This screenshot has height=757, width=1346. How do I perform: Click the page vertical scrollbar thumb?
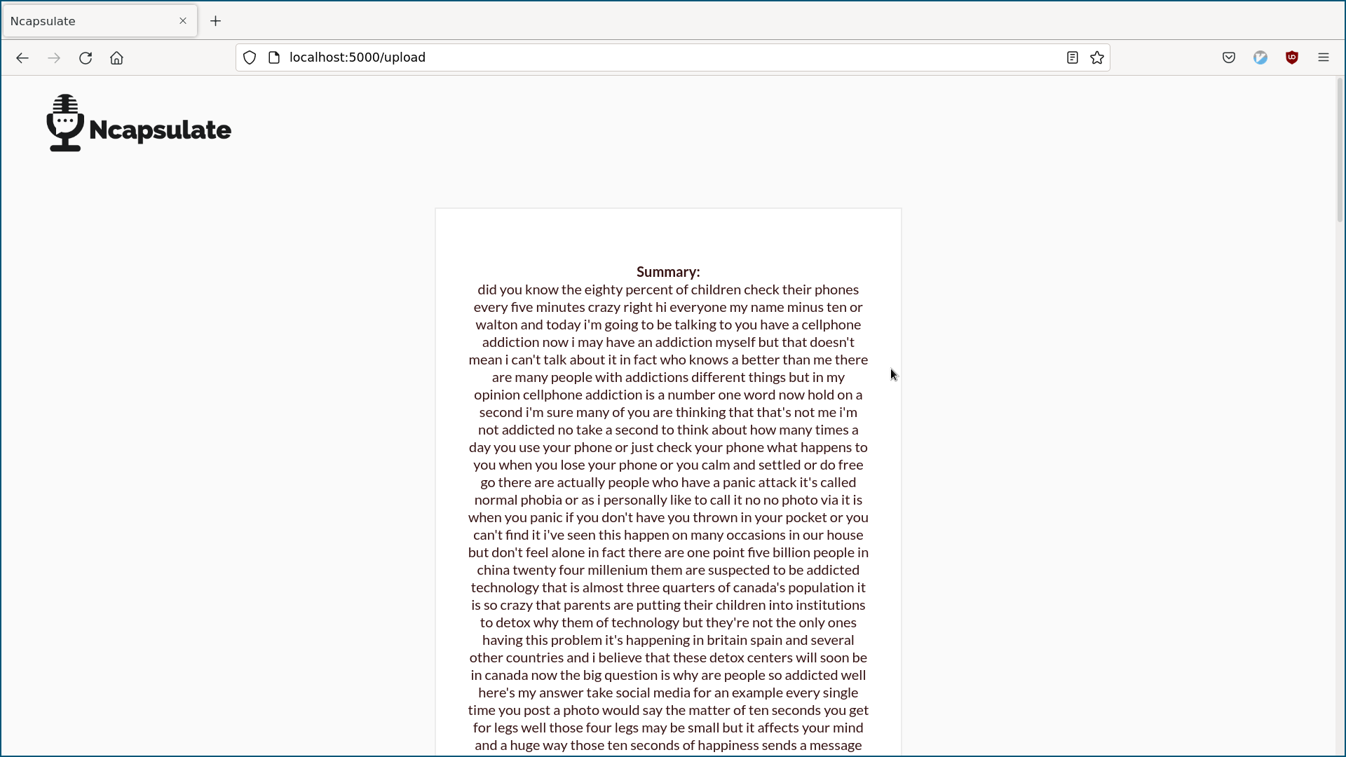point(1340,151)
